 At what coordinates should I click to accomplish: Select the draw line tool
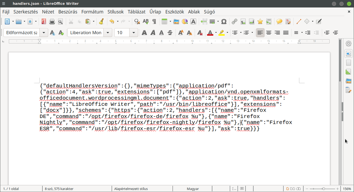click(299, 21)
